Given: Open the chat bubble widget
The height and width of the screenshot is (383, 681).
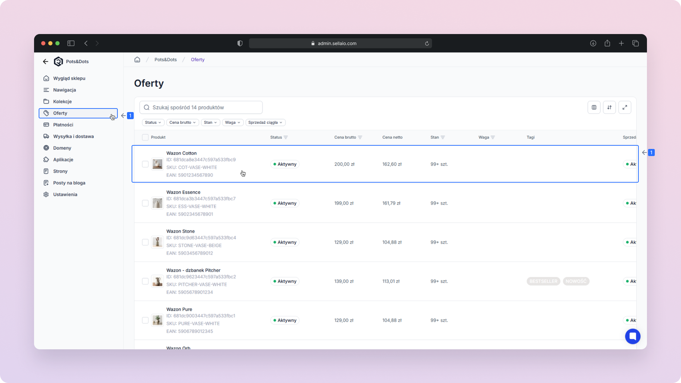Looking at the screenshot, I should click(632, 336).
